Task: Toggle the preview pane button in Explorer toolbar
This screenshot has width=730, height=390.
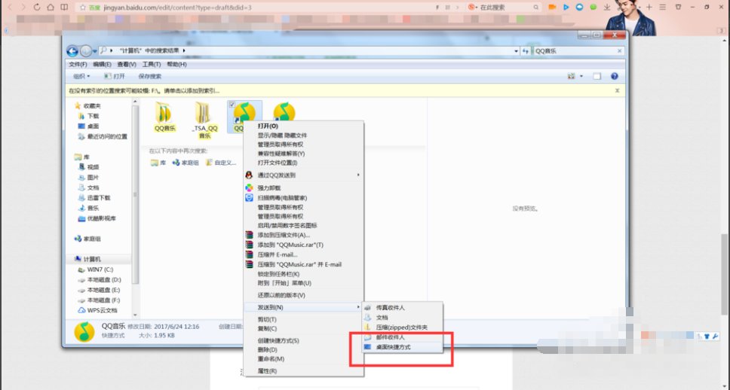Action: click(597, 76)
